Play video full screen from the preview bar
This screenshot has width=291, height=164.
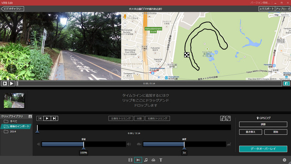tap(5, 84)
